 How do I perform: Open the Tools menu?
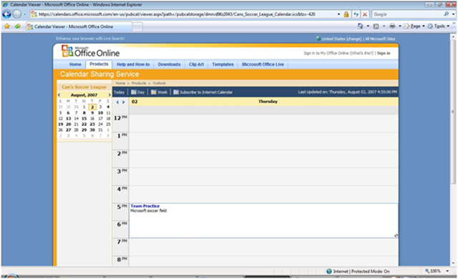point(439,26)
